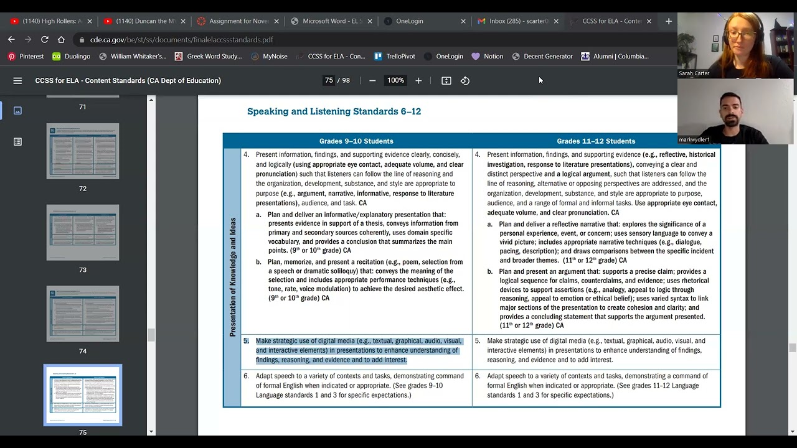The width and height of the screenshot is (797, 448).
Task: Open a new browser tab
Action: (669, 21)
